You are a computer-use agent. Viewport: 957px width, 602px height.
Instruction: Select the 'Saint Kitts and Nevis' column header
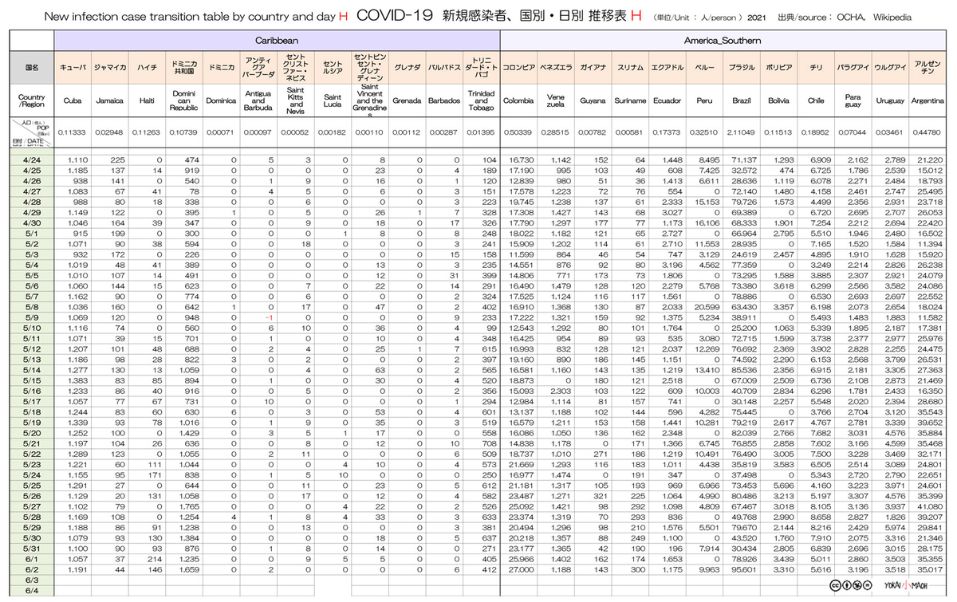296,101
